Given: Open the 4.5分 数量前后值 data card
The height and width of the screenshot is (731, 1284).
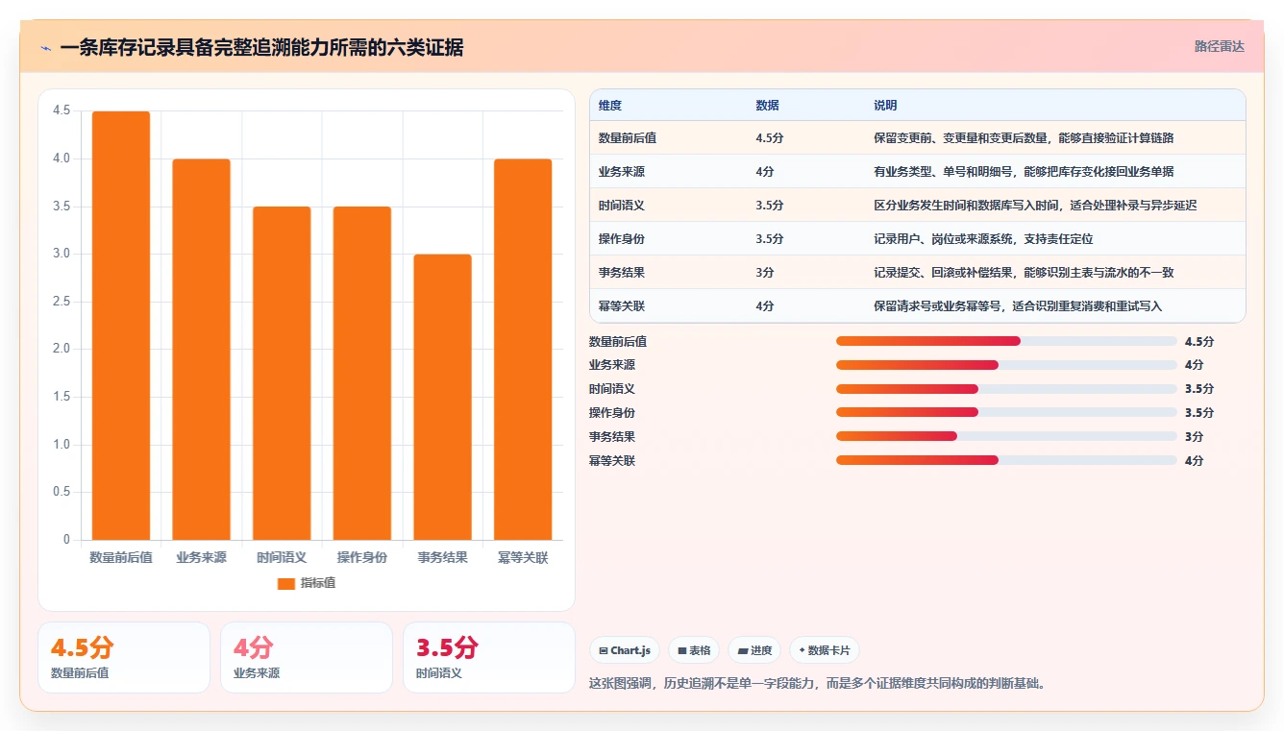Looking at the screenshot, I should click(x=124, y=657).
